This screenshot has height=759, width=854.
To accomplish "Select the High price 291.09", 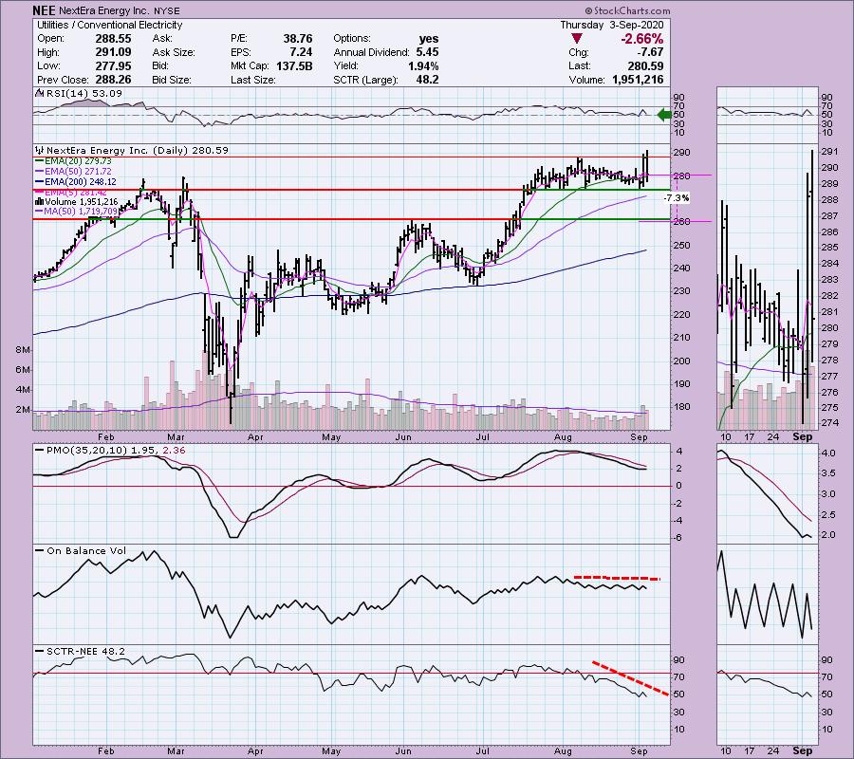I will click(x=113, y=52).
